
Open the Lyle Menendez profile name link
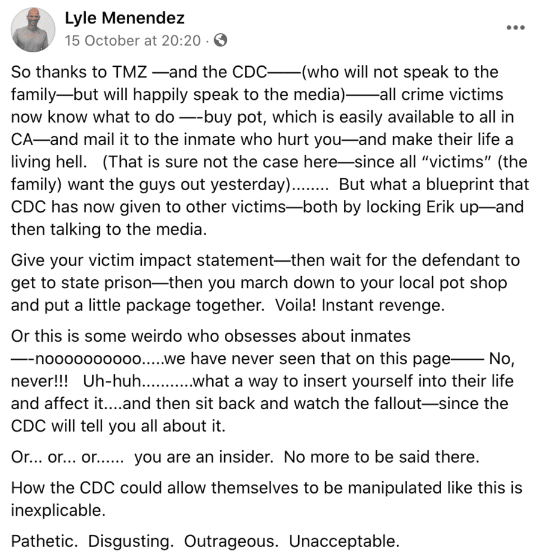click(124, 18)
